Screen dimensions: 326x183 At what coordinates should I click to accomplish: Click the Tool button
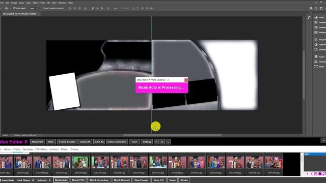pos(134,142)
